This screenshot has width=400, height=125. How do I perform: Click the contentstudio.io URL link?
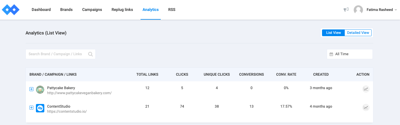click(x=67, y=111)
